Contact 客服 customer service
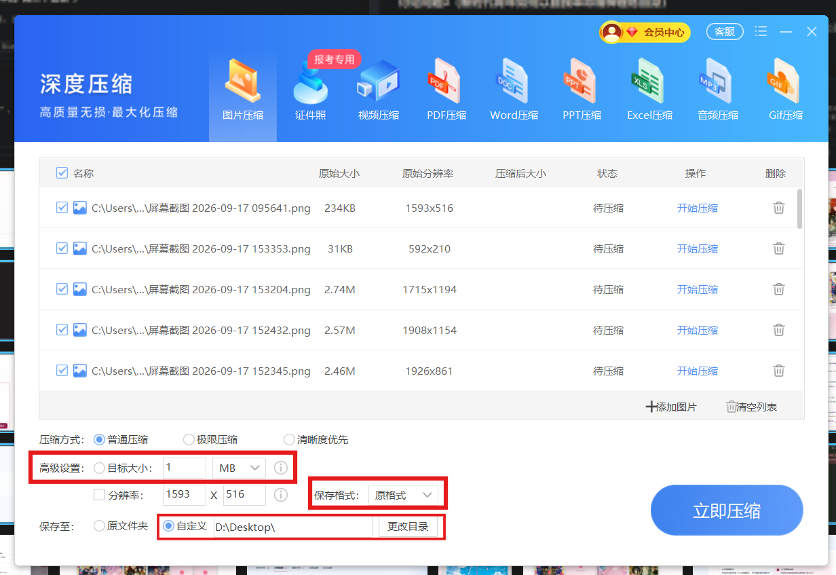 click(x=725, y=32)
